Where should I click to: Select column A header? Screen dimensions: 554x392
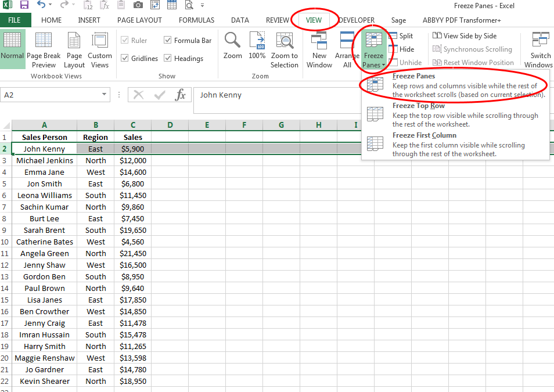[45, 125]
